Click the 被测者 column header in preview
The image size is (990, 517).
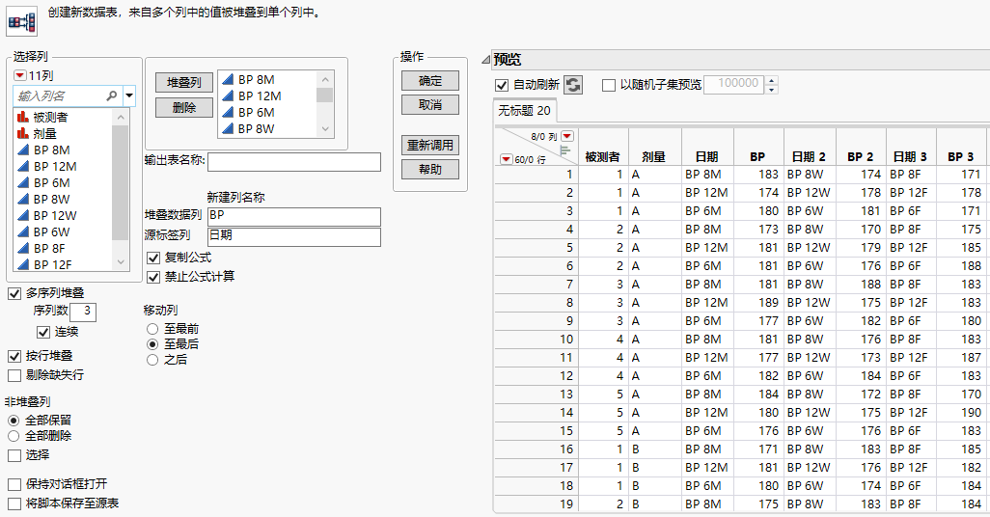click(603, 157)
